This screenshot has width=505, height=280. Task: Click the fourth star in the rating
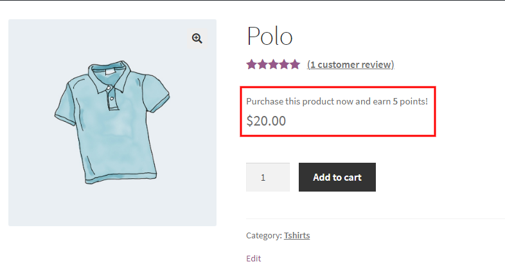[x=284, y=64]
